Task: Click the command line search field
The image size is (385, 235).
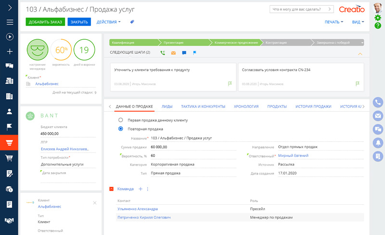Action: pyautogui.click(x=302, y=9)
